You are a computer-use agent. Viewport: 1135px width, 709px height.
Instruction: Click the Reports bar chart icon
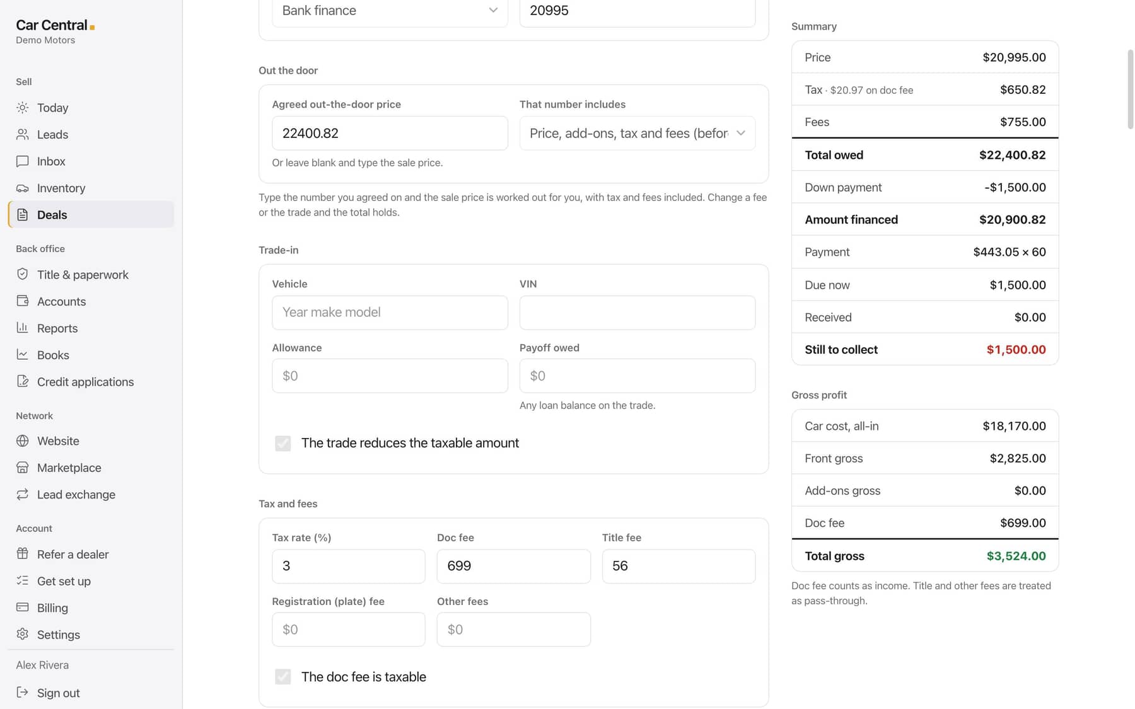(23, 328)
